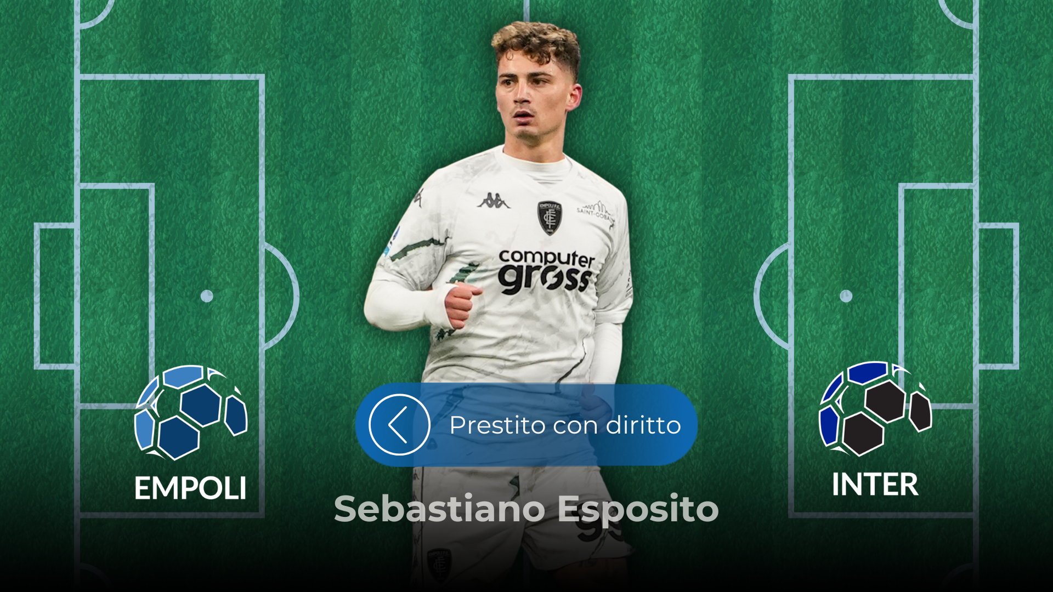Click the Empoli soccer ball logo
1053x592 pixels.
coord(191,412)
